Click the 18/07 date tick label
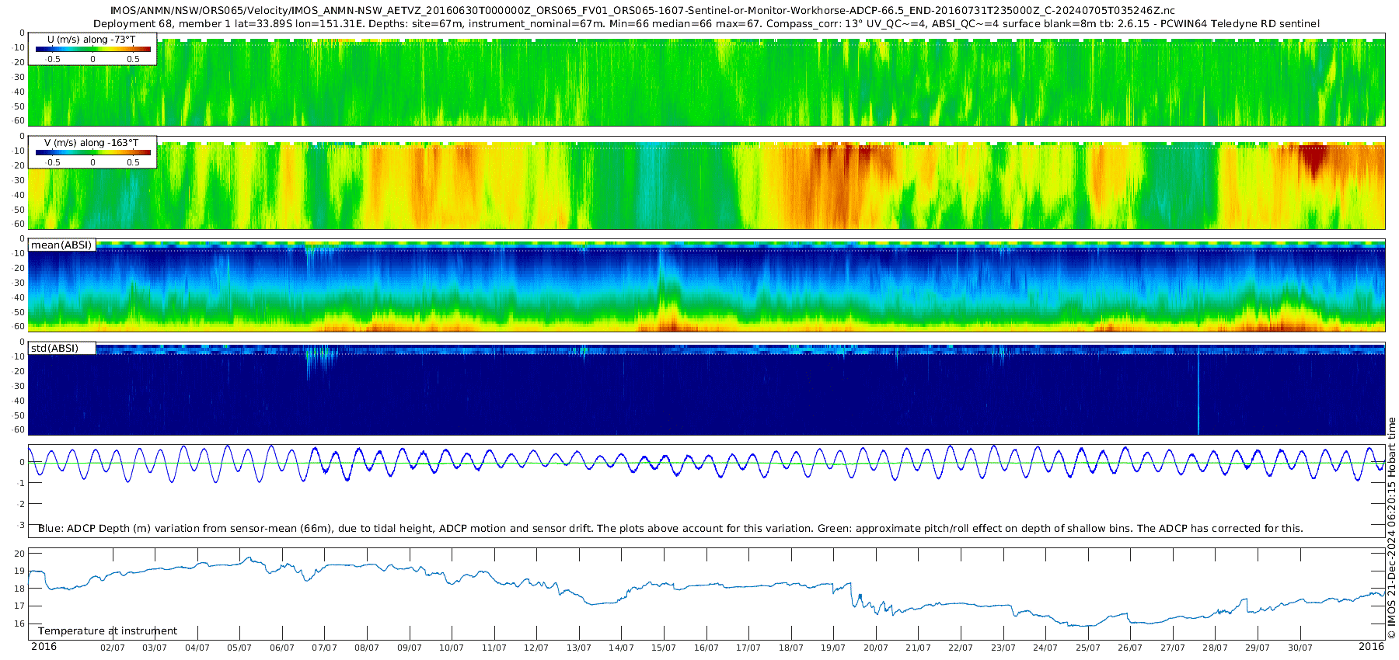This screenshot has height=660, width=1399. (791, 648)
